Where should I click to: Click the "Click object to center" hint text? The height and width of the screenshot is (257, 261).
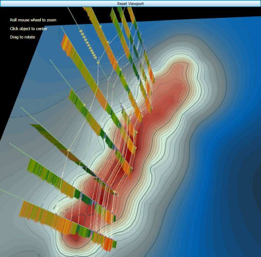[29, 29]
